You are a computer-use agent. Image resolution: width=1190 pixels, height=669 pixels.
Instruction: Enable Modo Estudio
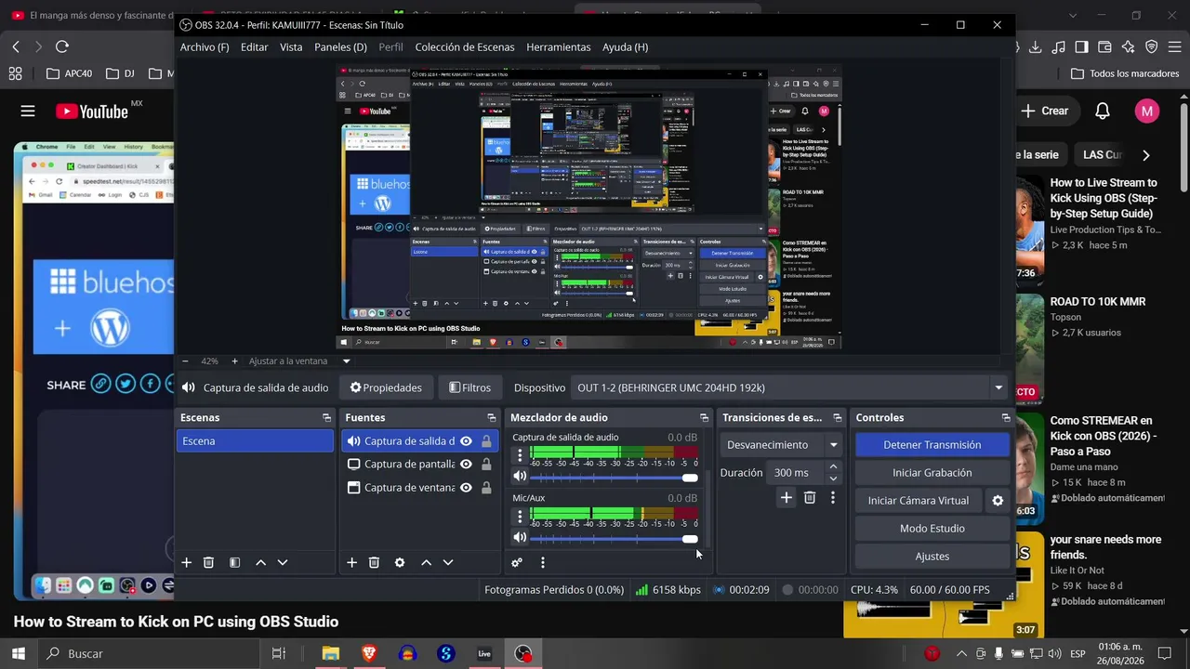coord(932,529)
